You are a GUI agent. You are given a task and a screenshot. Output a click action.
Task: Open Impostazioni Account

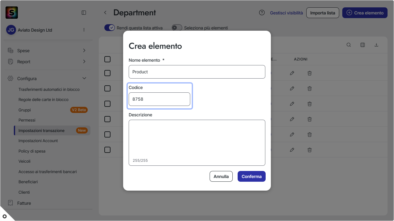(x=38, y=141)
